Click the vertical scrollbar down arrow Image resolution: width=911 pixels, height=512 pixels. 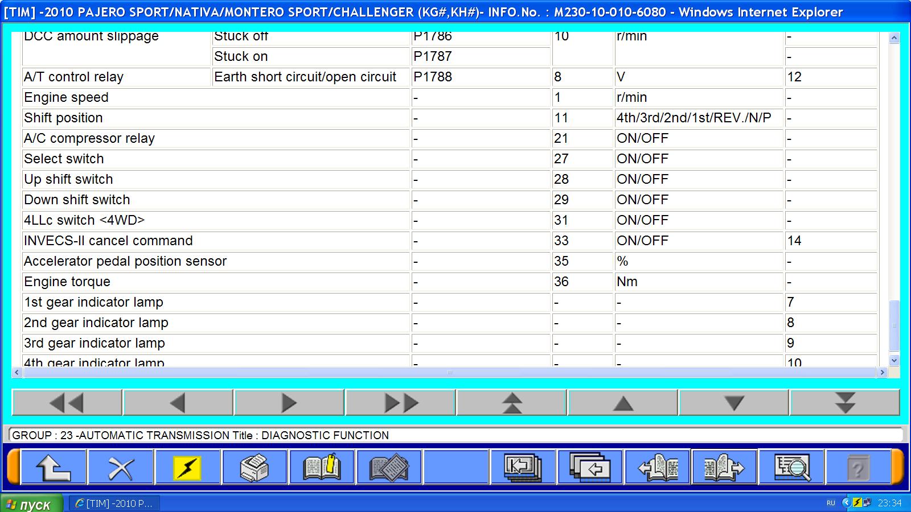pos(894,361)
